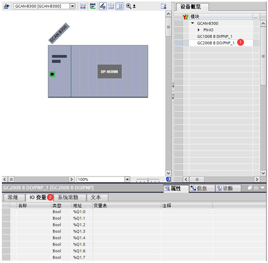This screenshot has height=263, width=268.
Task: Click the show module names toolbar icon
Action: [x=93, y=6]
